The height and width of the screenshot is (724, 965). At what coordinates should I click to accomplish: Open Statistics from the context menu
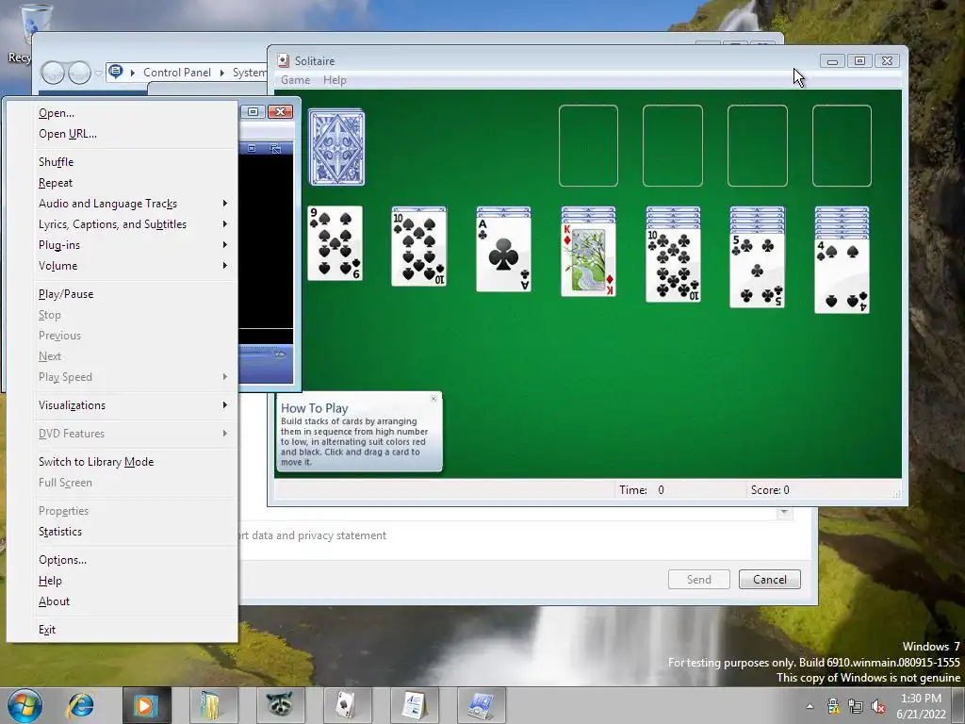[x=122, y=532]
